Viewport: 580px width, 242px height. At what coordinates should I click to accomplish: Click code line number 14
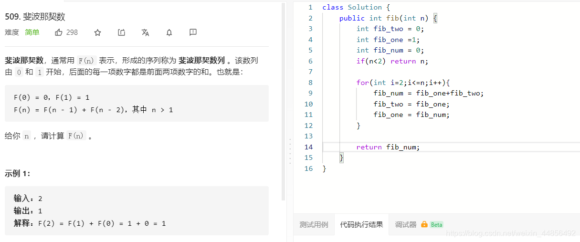tap(308, 147)
